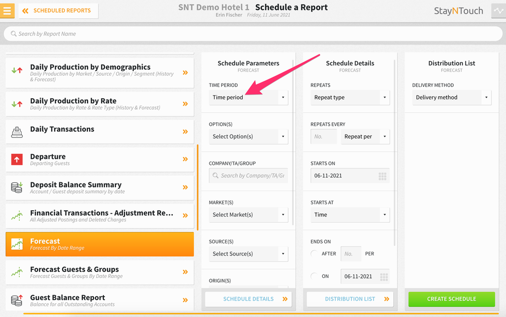Viewport: 506px width, 317px height.
Task: Select the Deposit Balance Summary report
Action: [100, 187]
